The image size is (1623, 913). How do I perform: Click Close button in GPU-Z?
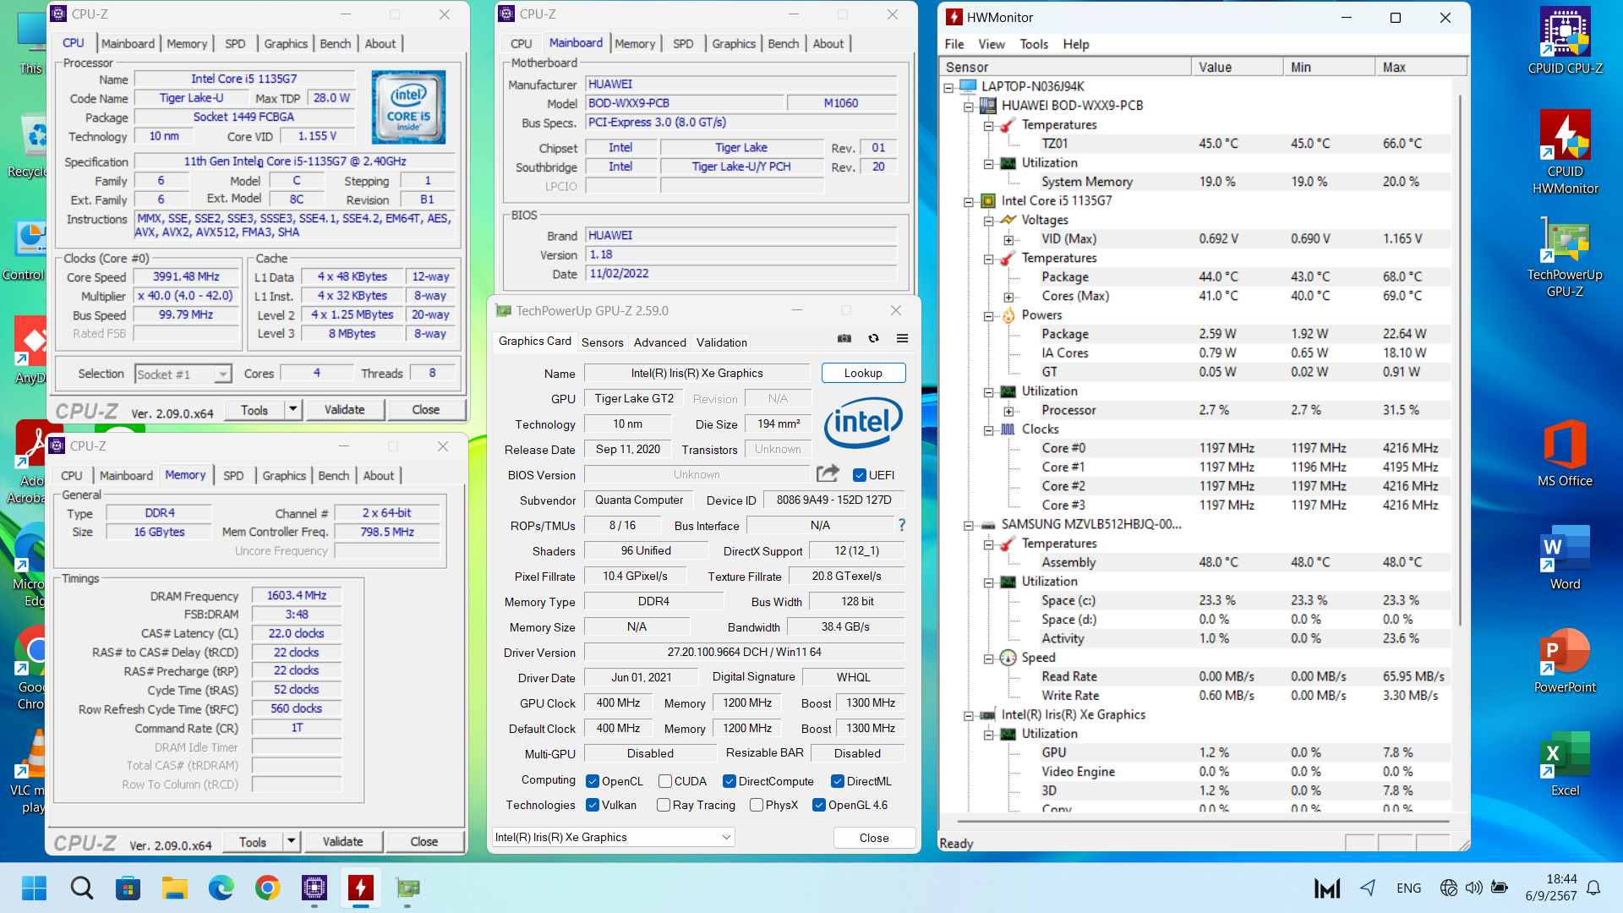point(874,838)
